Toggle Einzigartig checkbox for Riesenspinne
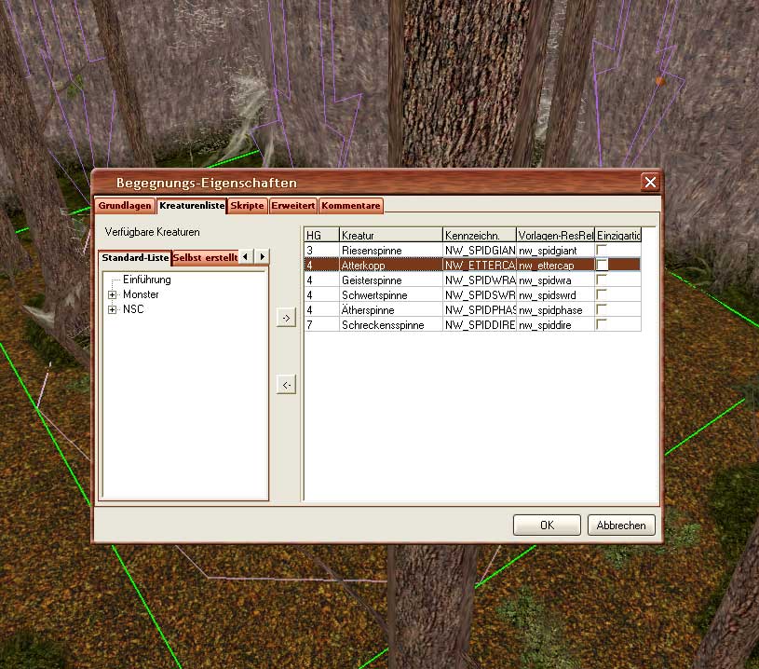This screenshot has height=669, width=759. (602, 250)
